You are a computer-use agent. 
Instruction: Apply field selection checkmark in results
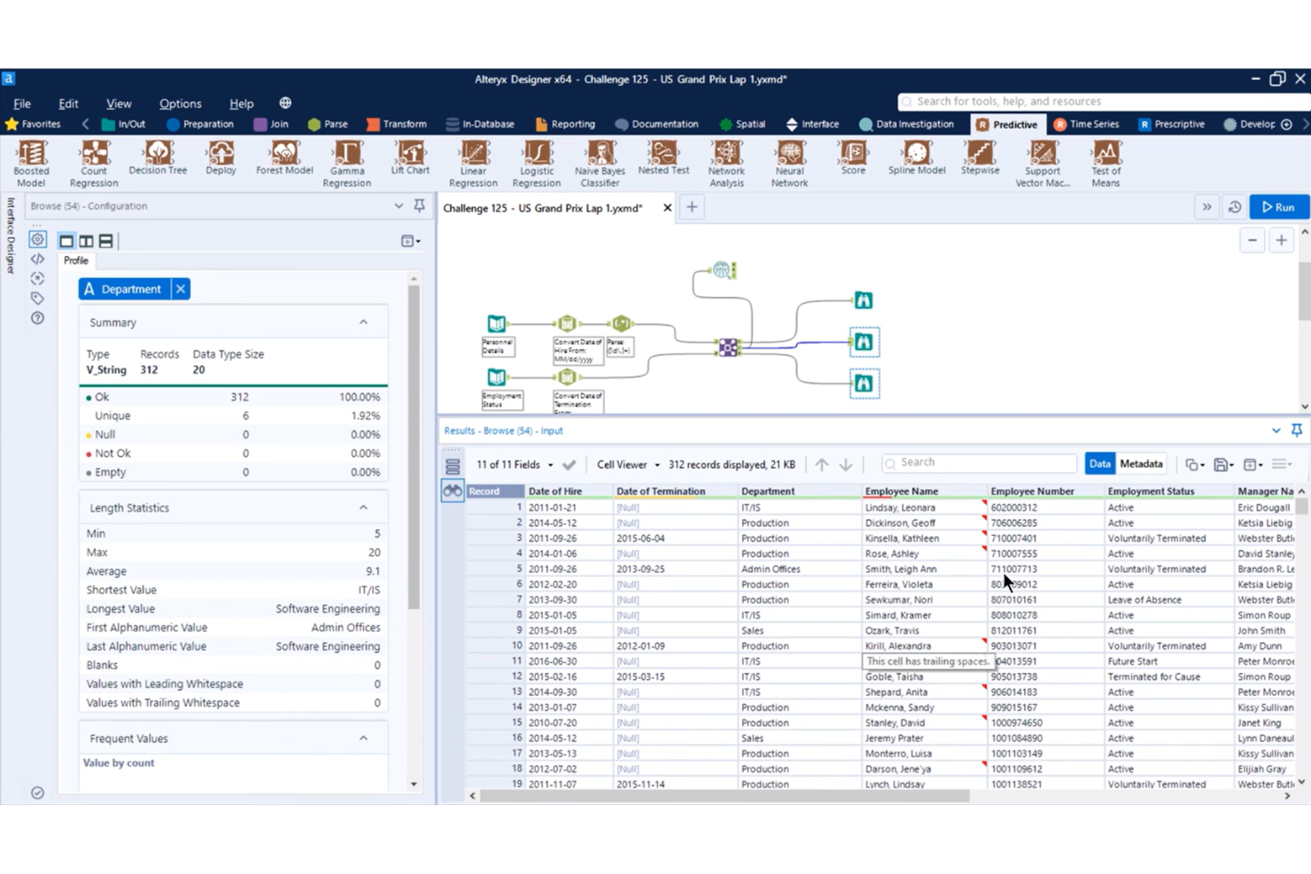pyautogui.click(x=569, y=465)
